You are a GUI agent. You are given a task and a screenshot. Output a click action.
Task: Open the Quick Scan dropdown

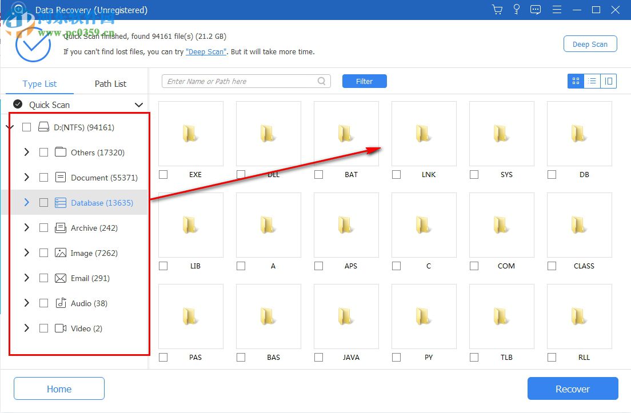tap(138, 105)
